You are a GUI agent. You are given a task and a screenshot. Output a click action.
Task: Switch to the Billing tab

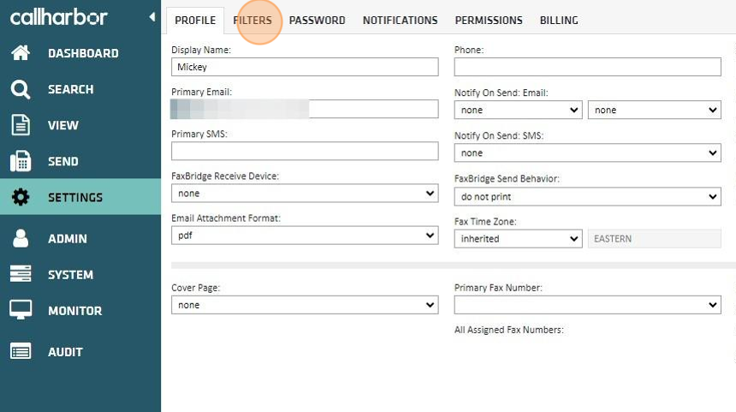[x=559, y=21]
